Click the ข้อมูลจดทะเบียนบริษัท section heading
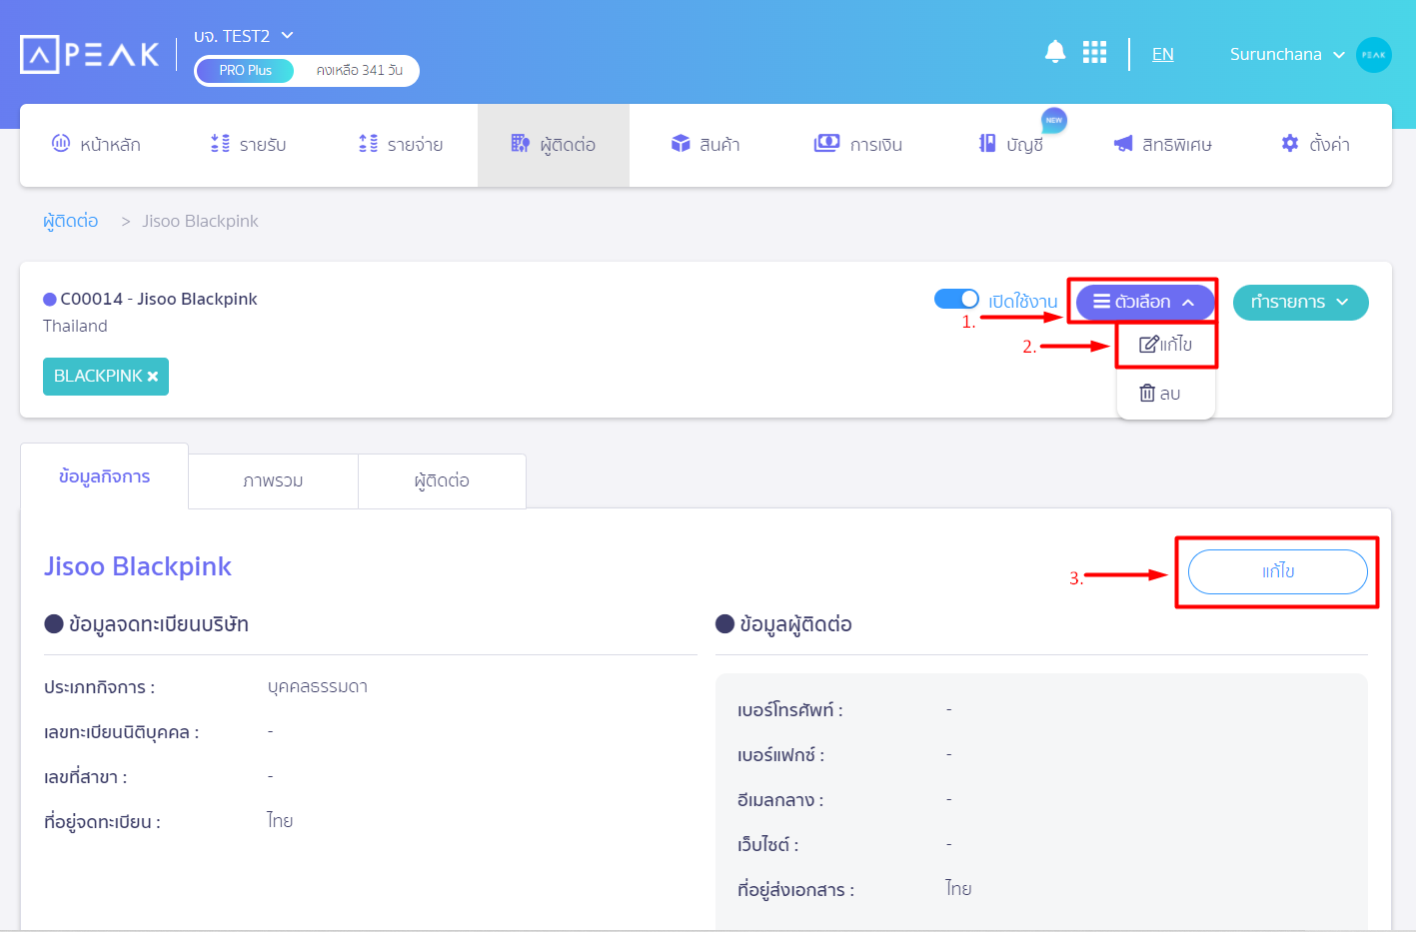The height and width of the screenshot is (932, 1416). click(159, 624)
